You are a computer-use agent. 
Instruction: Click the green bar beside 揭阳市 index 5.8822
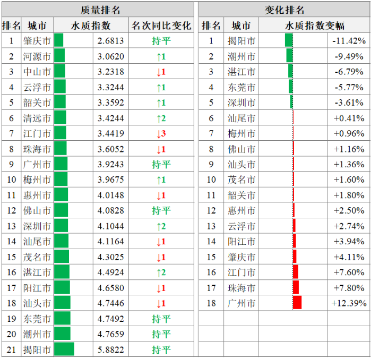pos(64,350)
